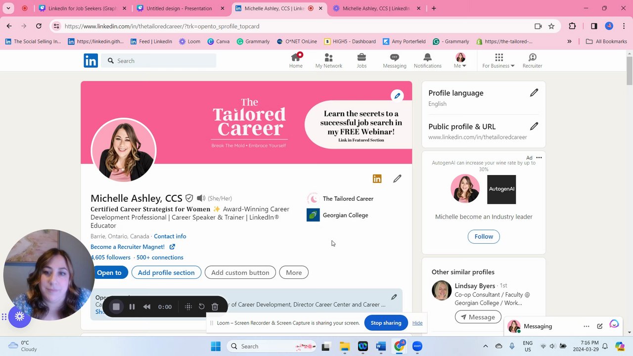Click gold LinkedIn Premium badge
Viewport: 633px width, 356px height.
[x=377, y=179]
